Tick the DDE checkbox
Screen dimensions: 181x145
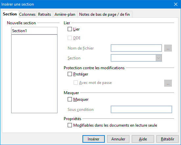tap(70, 38)
